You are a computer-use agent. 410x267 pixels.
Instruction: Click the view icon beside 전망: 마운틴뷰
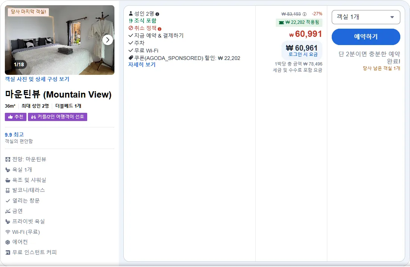(8, 159)
